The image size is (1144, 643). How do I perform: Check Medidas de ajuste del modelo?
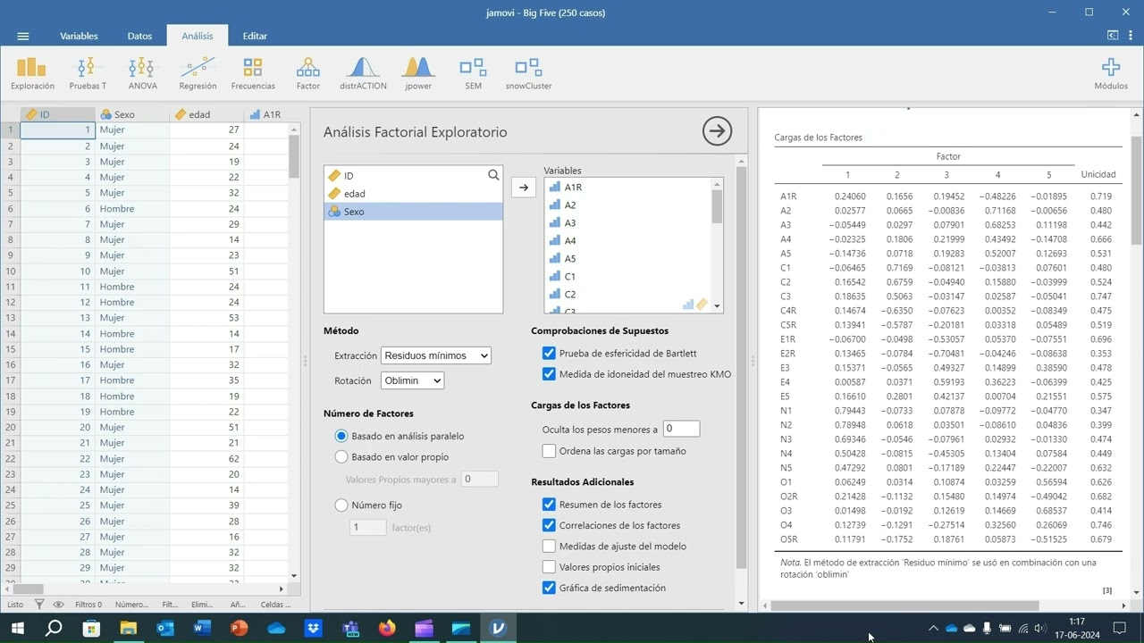[549, 546]
